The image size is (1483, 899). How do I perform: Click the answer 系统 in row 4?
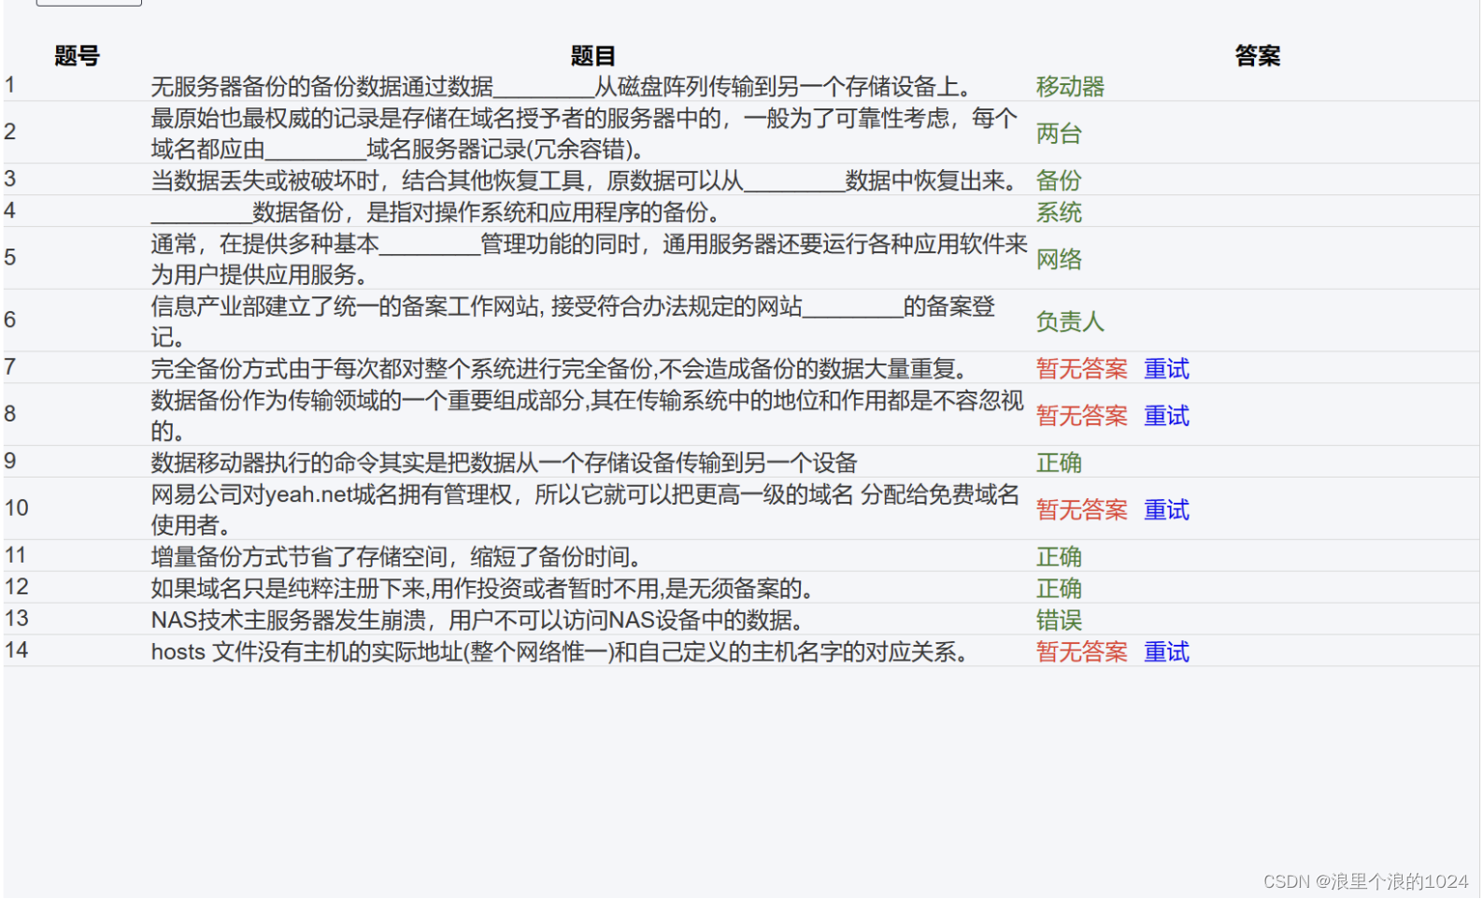pyautogui.click(x=1059, y=212)
